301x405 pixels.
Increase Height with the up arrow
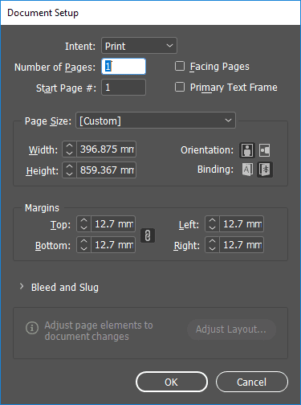70,166
